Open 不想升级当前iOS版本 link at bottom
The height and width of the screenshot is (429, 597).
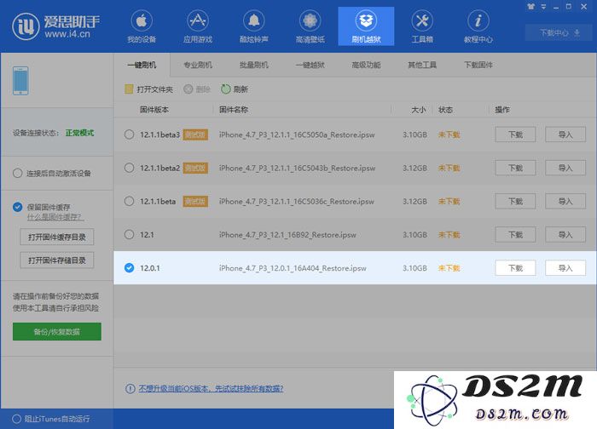[211, 389]
